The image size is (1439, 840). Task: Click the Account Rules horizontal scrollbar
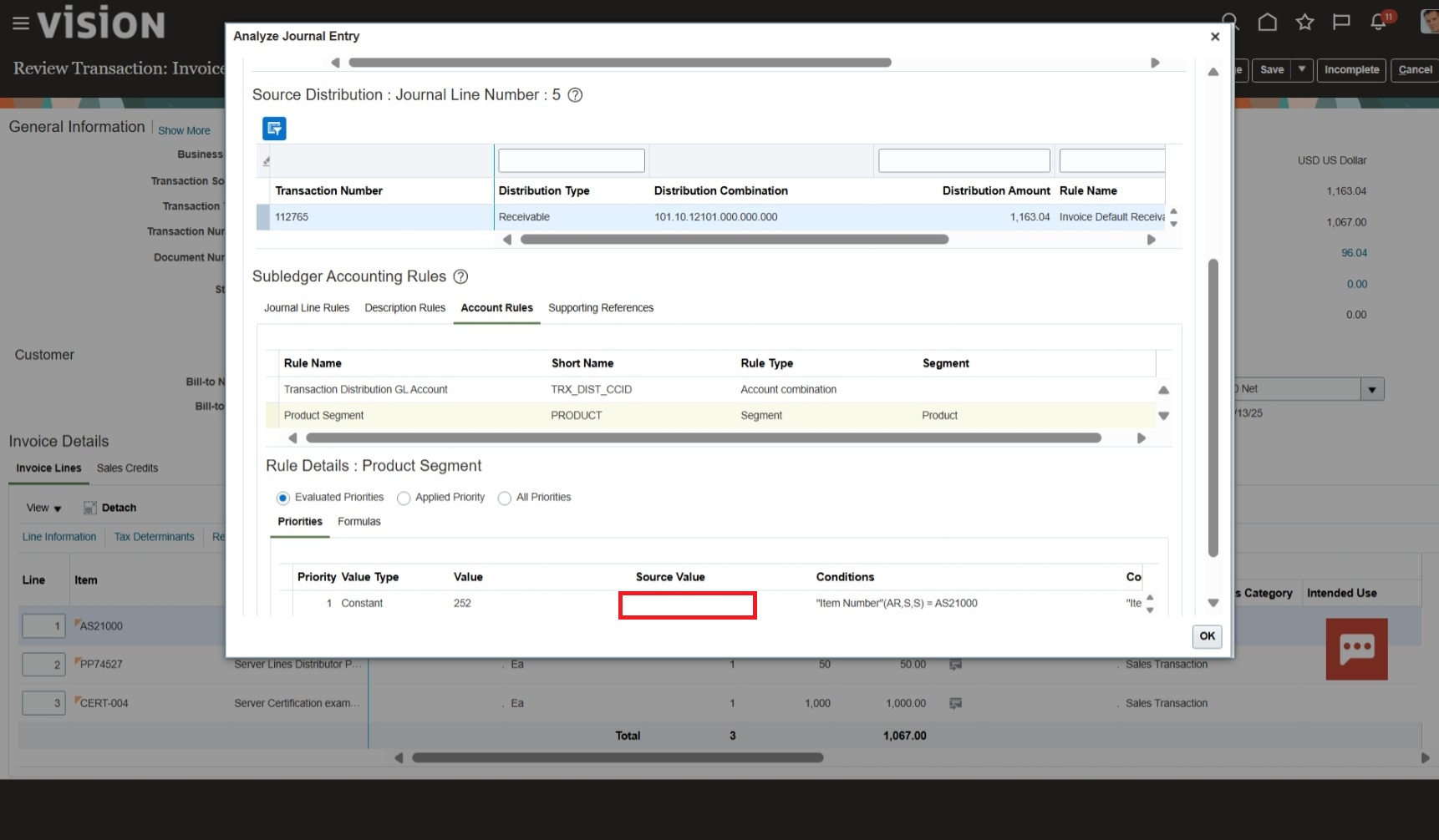pos(704,438)
